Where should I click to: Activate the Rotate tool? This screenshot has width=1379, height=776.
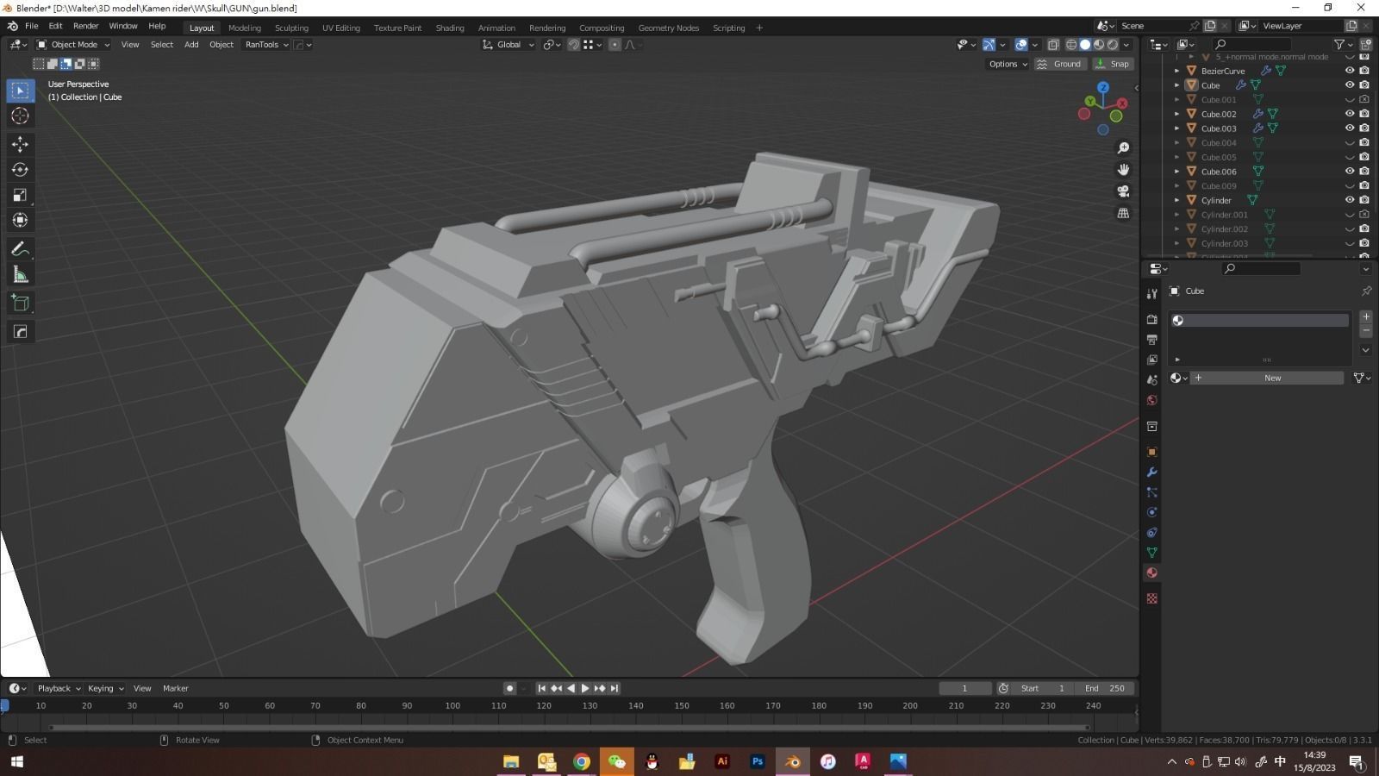20,170
